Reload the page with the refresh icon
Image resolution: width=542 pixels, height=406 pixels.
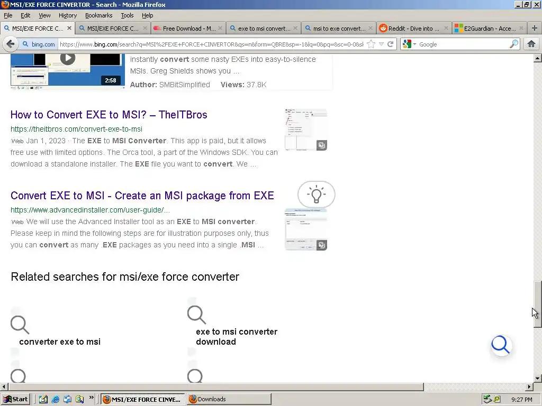click(391, 44)
